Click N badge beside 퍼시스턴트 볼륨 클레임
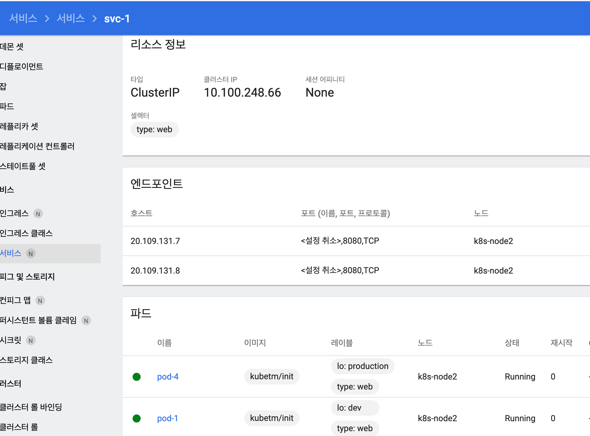Screen dimensions: 590x436 [x=86, y=321]
